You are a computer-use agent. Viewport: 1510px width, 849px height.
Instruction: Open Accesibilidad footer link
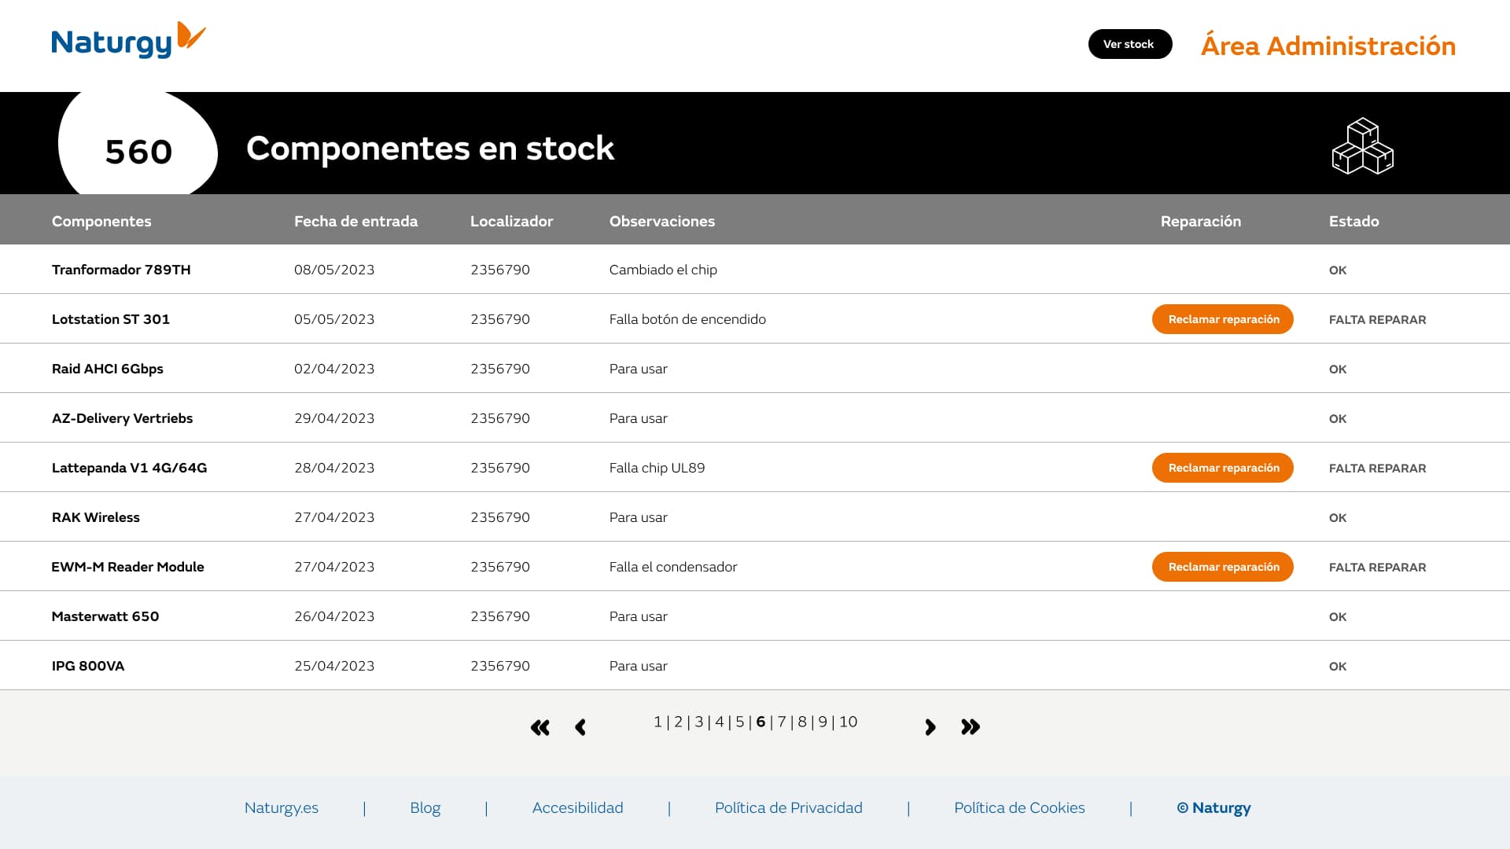pos(577,808)
